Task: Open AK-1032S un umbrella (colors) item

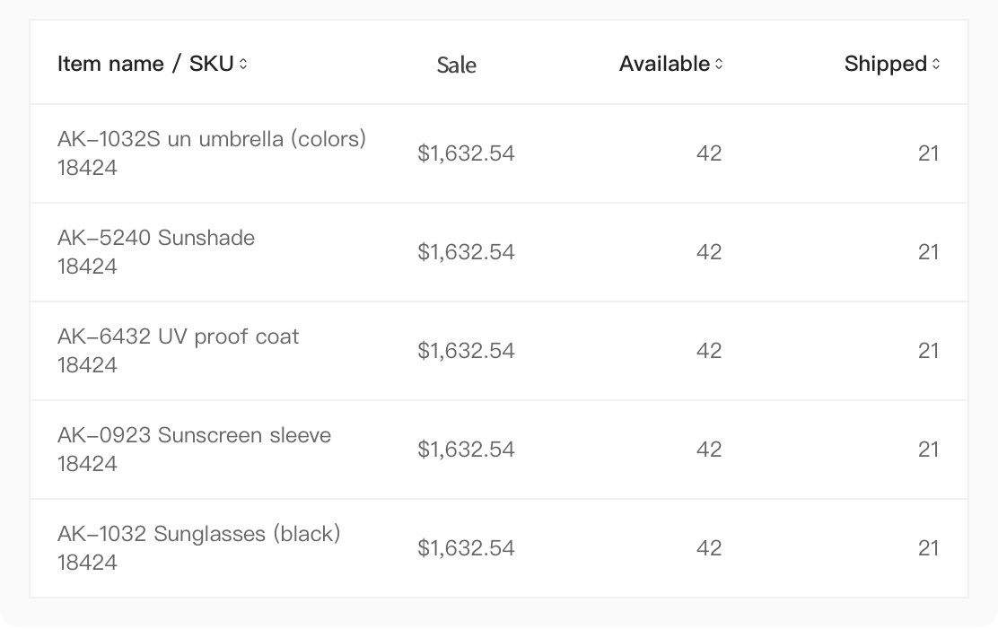Action: click(211, 139)
